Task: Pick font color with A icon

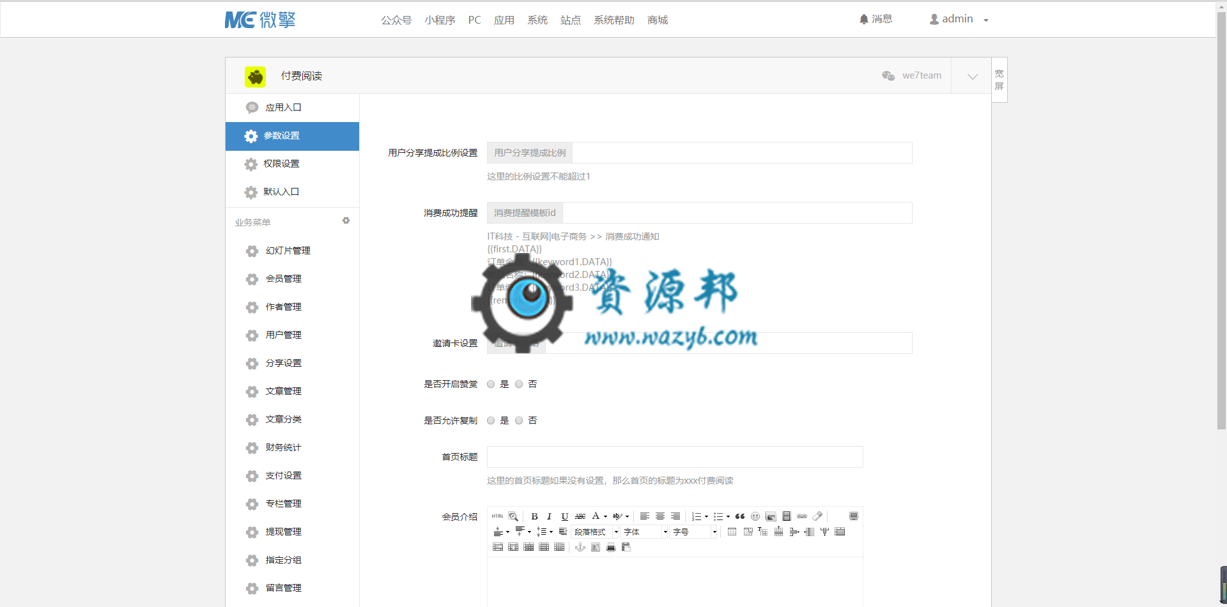Action: (x=596, y=516)
